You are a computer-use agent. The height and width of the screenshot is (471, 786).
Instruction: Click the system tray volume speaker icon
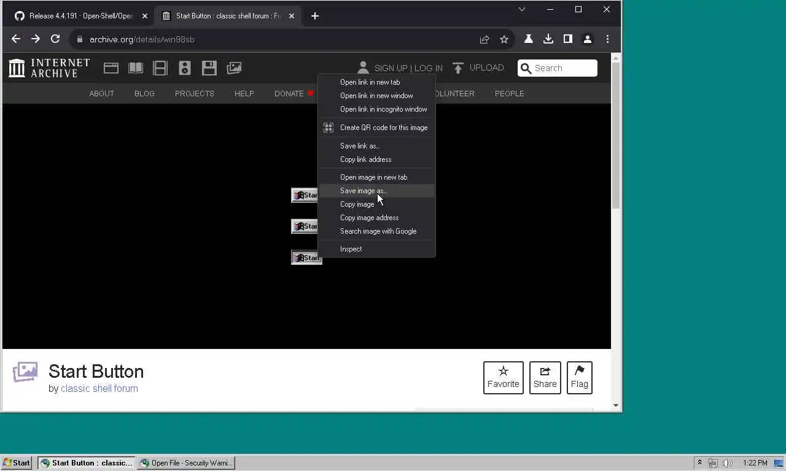pos(728,463)
